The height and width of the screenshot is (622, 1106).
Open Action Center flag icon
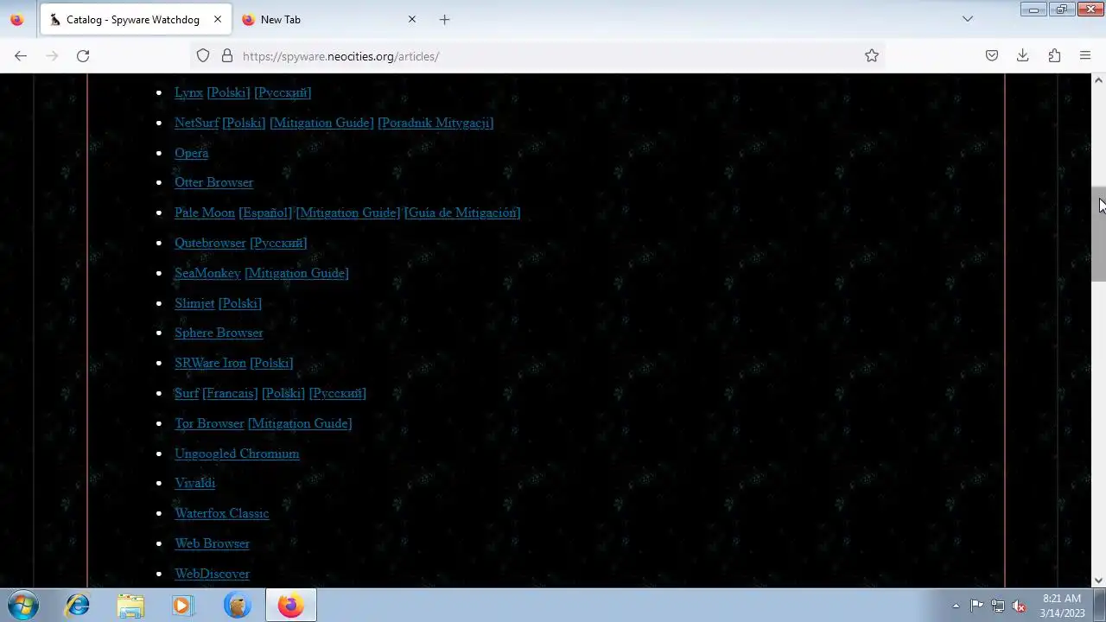point(976,606)
